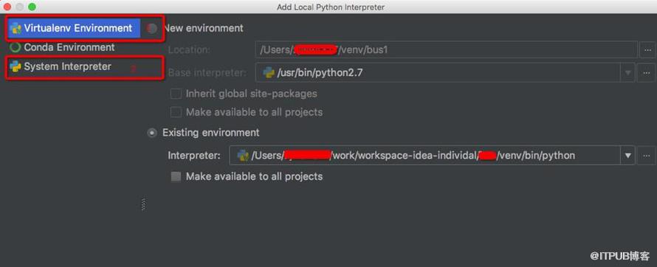Click Python icon in Interpreter field

tap(243, 156)
